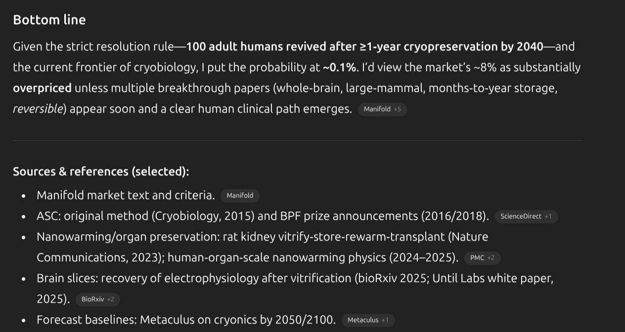Viewport: 625px width, 332px height.
Task: Click the Manifold chip after market criteria
Action: point(240,196)
